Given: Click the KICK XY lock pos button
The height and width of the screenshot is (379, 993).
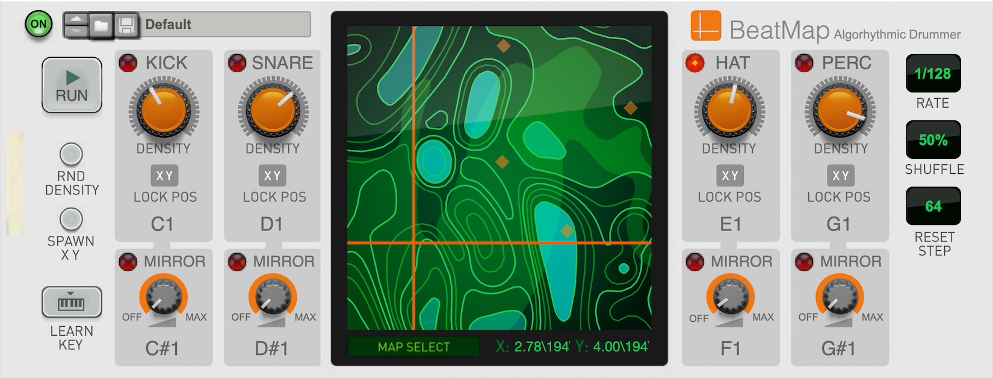Looking at the screenshot, I should pyautogui.click(x=164, y=176).
